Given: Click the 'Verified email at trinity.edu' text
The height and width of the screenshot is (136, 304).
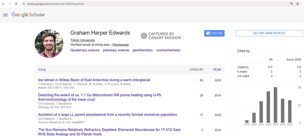Looking at the screenshot, I should pyautogui.click(x=90, y=45).
